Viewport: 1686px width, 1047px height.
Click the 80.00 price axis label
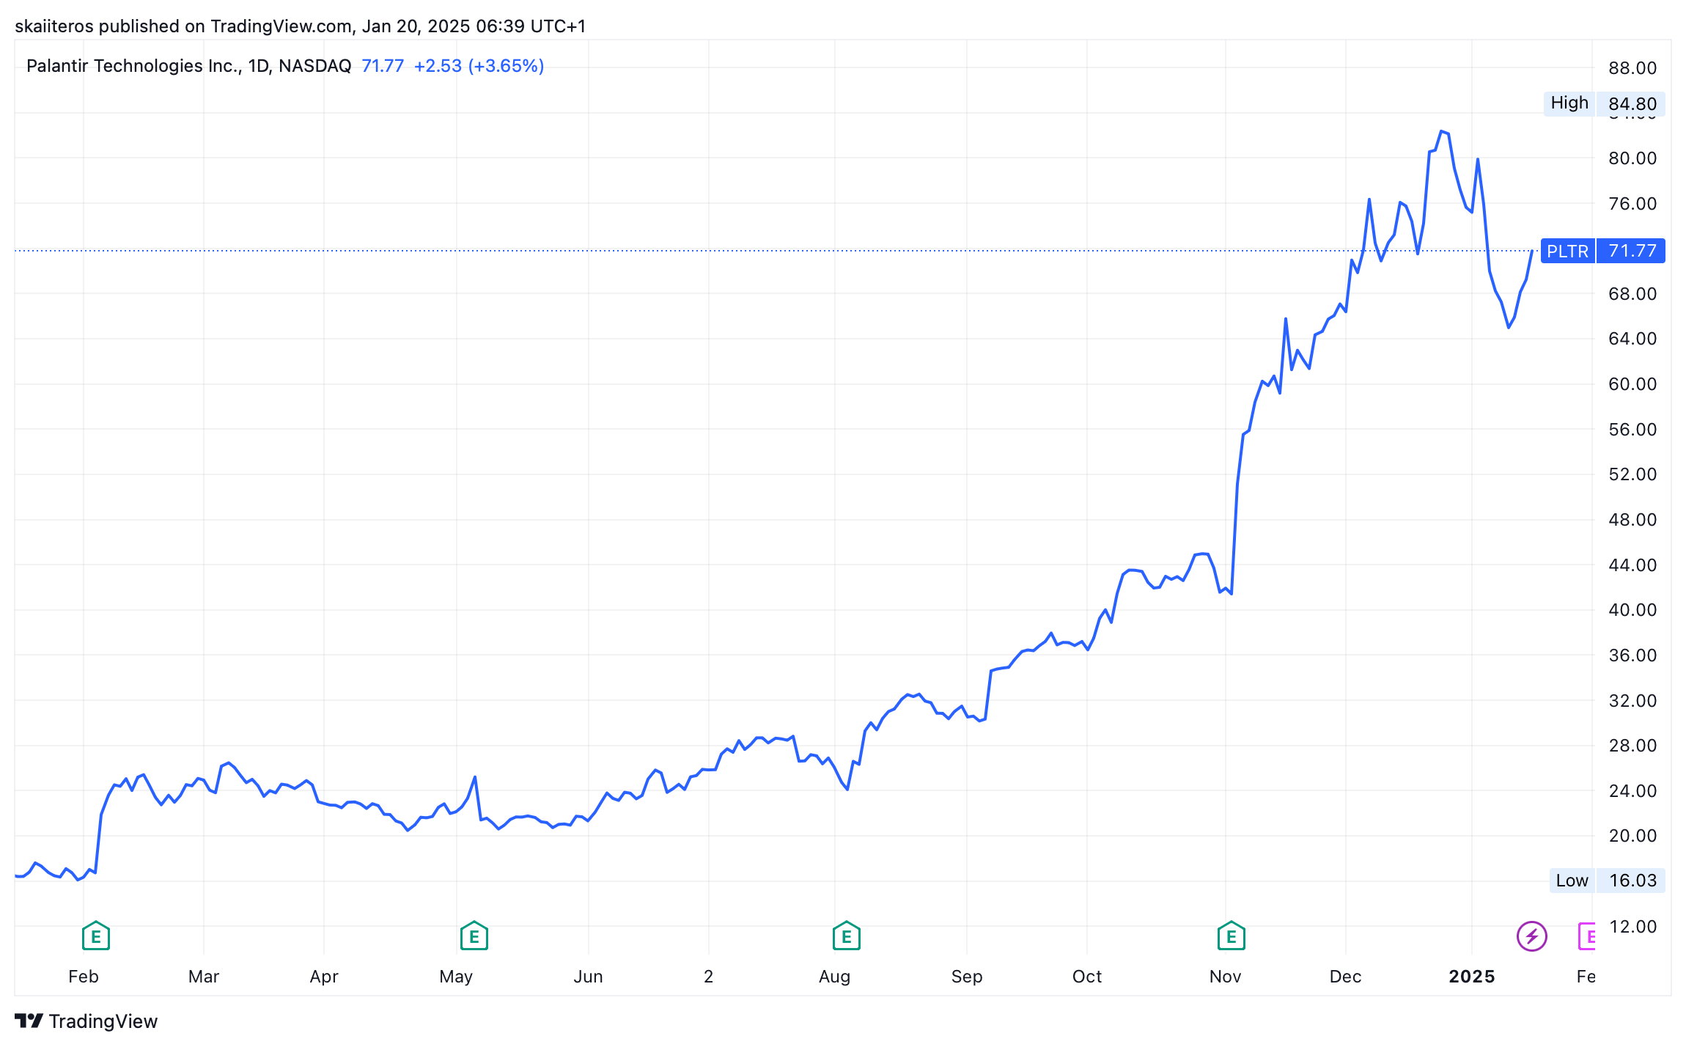pos(1632,158)
